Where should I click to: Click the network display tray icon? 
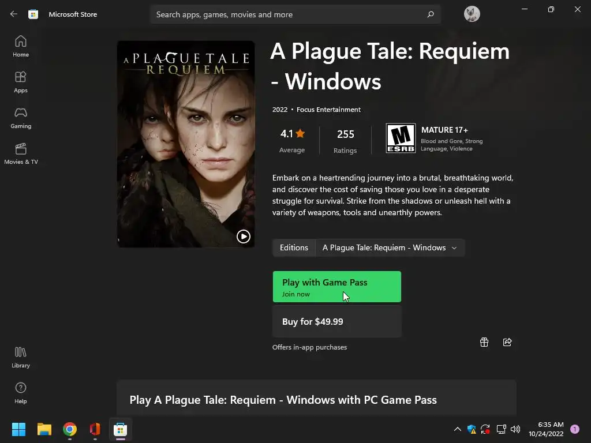coord(501,429)
